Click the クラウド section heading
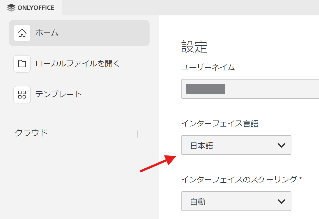This screenshot has height=219, width=319. pyautogui.click(x=31, y=133)
